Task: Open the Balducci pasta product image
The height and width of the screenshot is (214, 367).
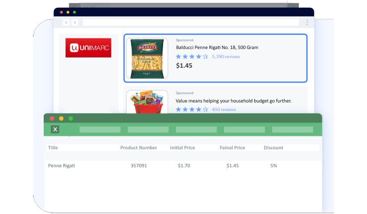Action: [x=147, y=58]
